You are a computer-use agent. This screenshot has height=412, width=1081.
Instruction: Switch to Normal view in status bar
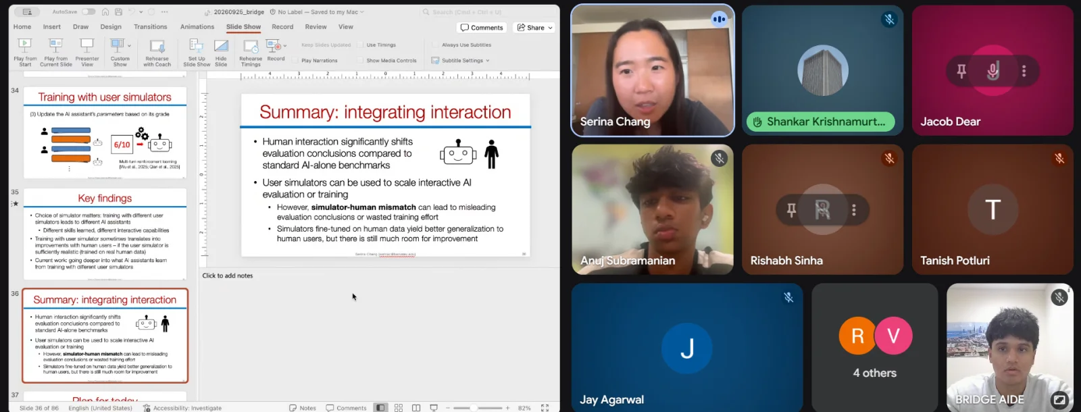(x=381, y=408)
